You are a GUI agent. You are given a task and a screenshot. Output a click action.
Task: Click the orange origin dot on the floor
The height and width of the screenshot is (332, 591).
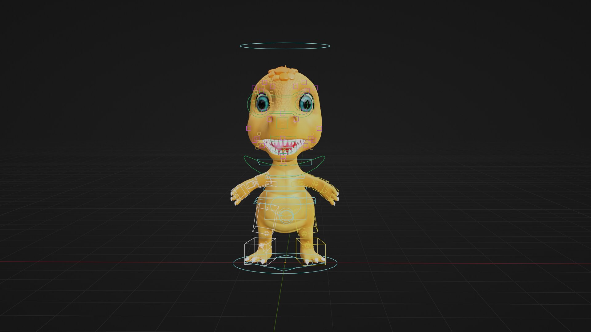[285, 263]
